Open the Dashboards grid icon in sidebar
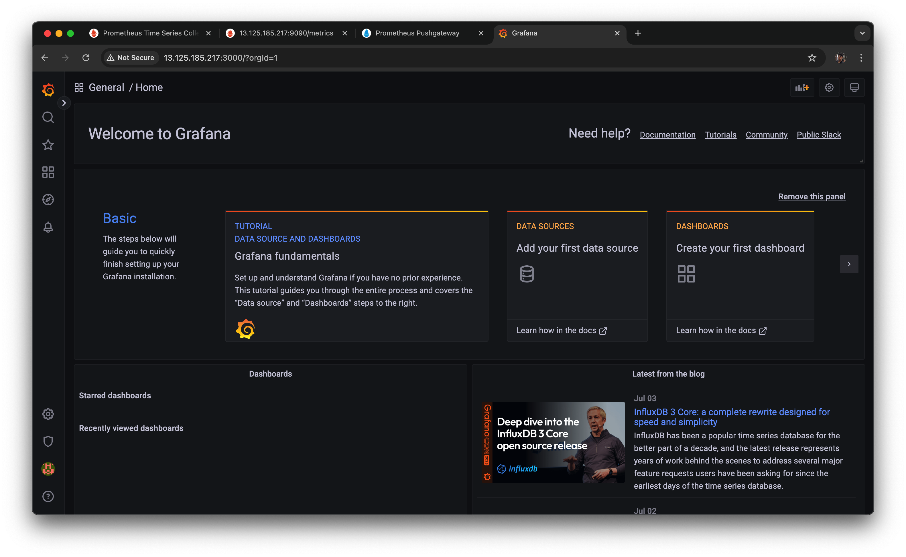The height and width of the screenshot is (557, 906). pos(48,172)
